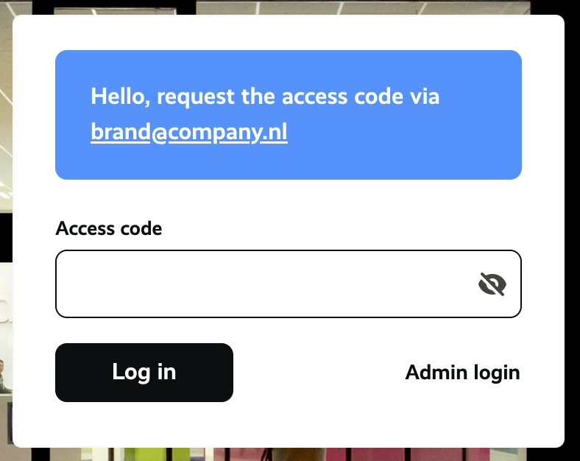Image resolution: width=580 pixels, height=461 pixels.
Task: Click inside the Access code field
Action: tap(289, 284)
